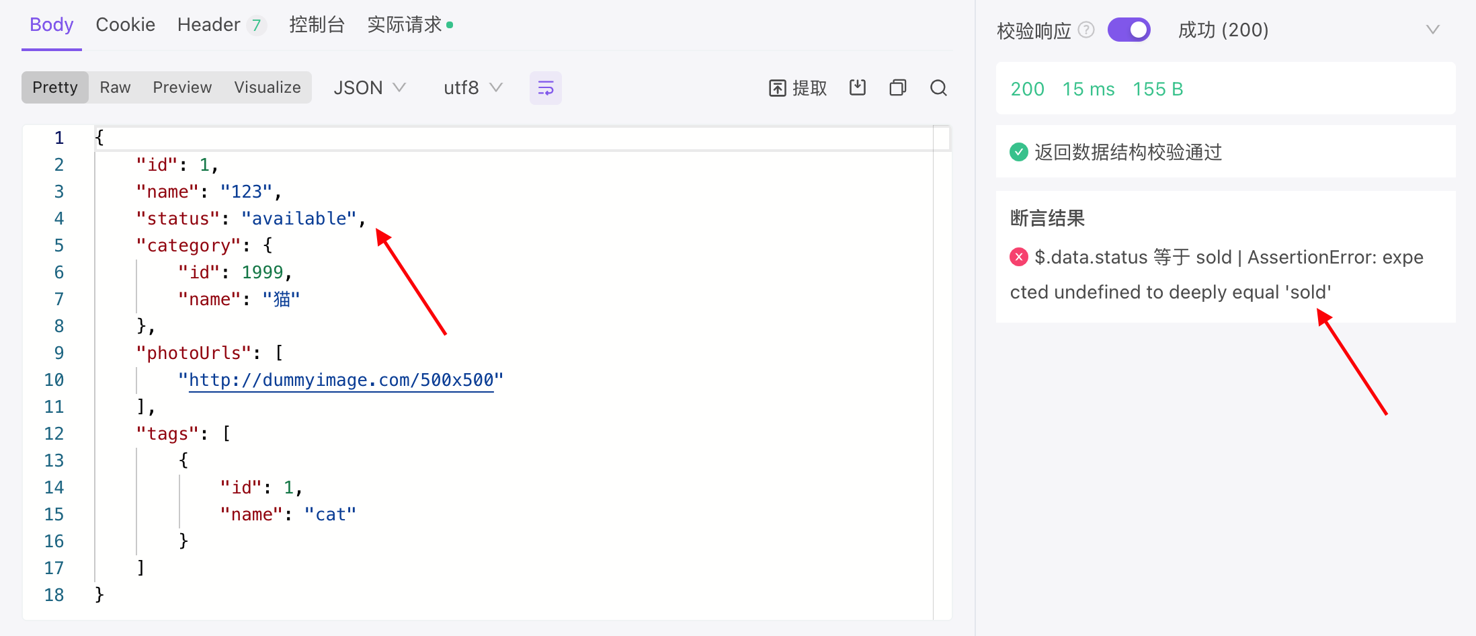
Task: Click help icon next to 校验响应
Action: pyautogui.click(x=1086, y=30)
